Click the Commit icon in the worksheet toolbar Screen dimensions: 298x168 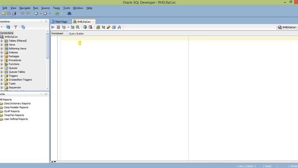85,27
